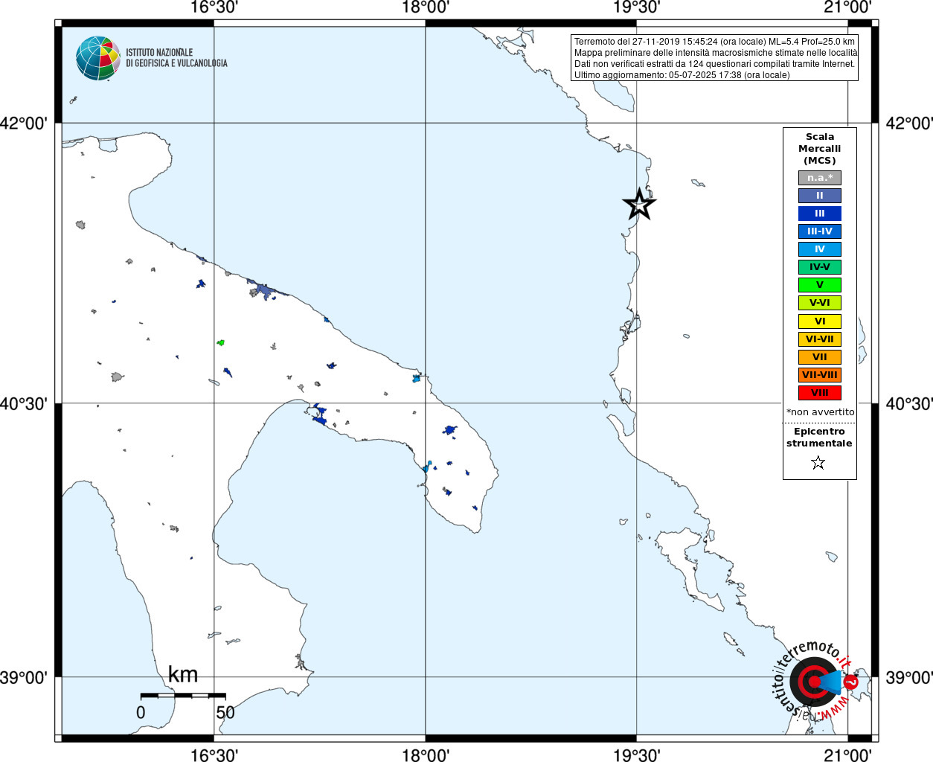
Task: Click the 'Scala Mercalli (MCS)' legend title
Action: point(820,149)
